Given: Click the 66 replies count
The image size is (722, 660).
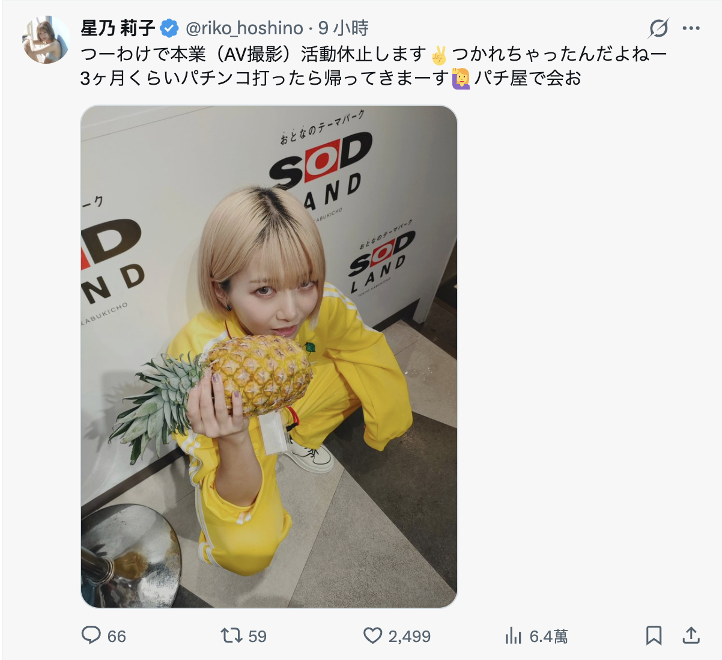Looking at the screenshot, I should tap(117, 637).
